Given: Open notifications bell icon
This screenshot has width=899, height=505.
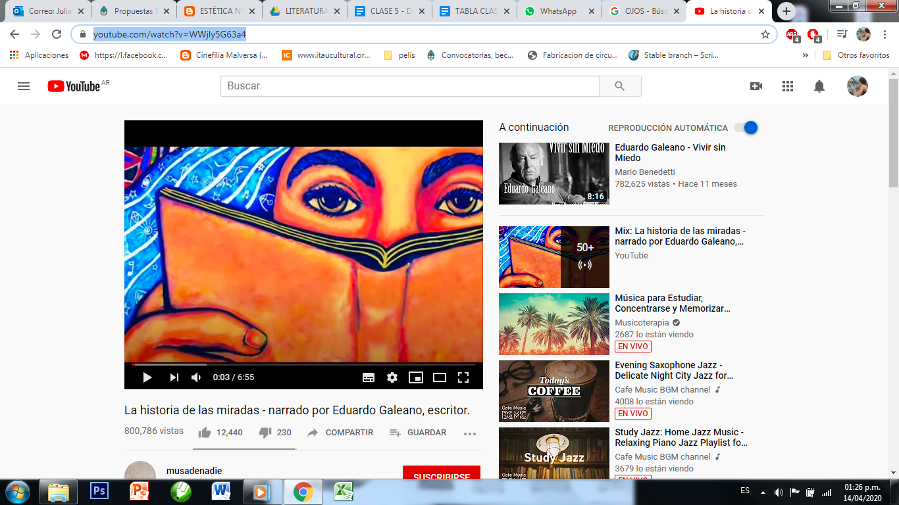Looking at the screenshot, I should [819, 86].
